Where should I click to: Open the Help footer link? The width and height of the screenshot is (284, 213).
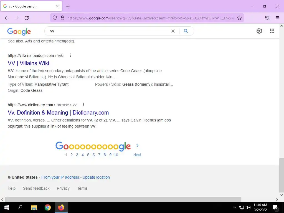coord(12,188)
